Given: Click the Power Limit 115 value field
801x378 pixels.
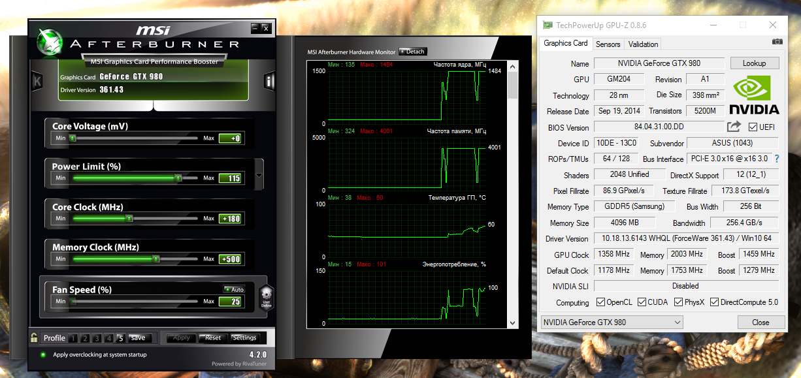Looking at the screenshot, I should [x=231, y=178].
